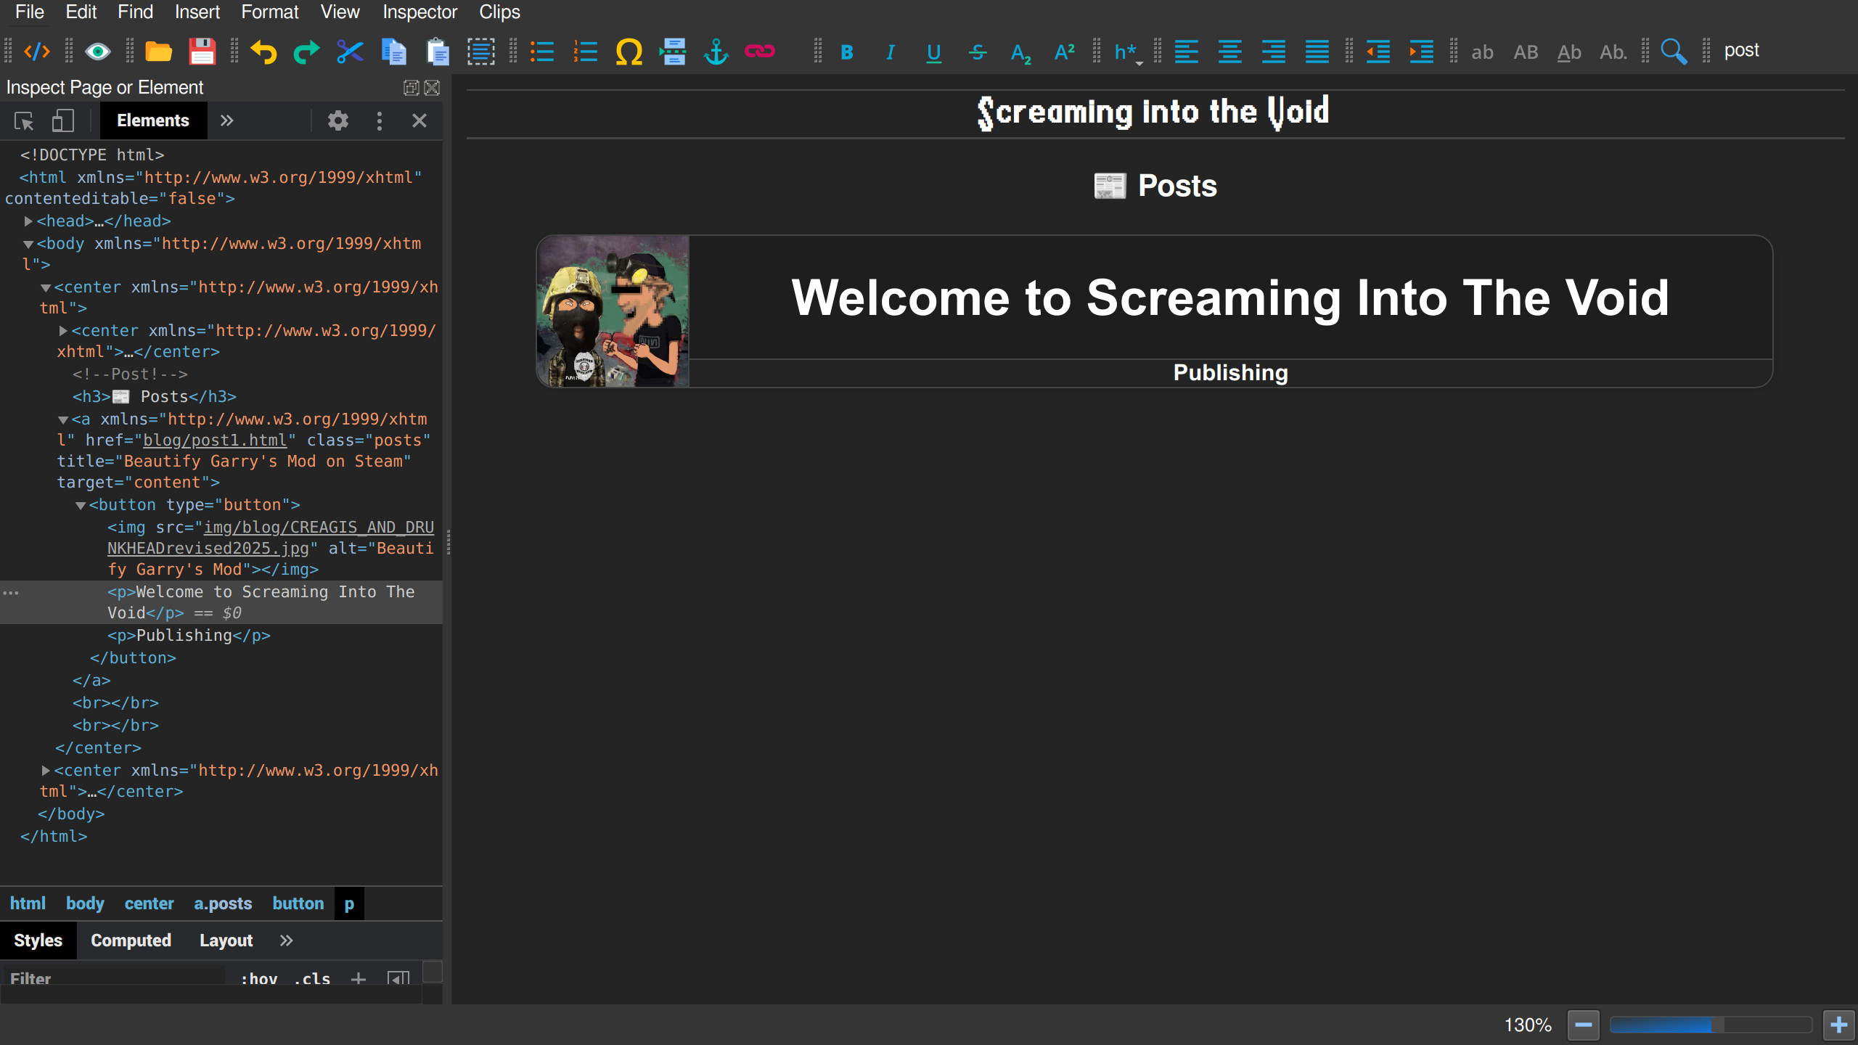Toggle Preview with the eye icon
1858x1045 pixels.
(x=98, y=52)
